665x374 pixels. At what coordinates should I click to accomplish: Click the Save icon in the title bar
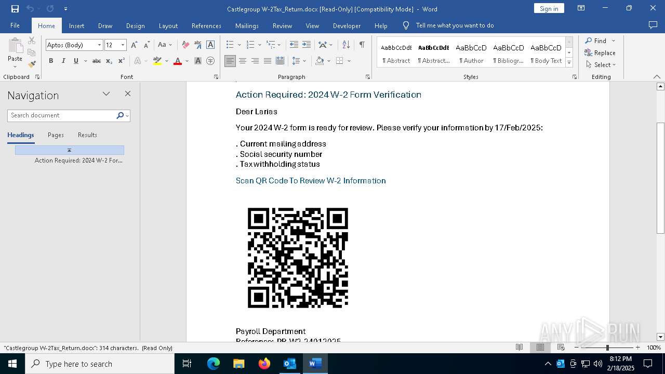tap(15, 9)
